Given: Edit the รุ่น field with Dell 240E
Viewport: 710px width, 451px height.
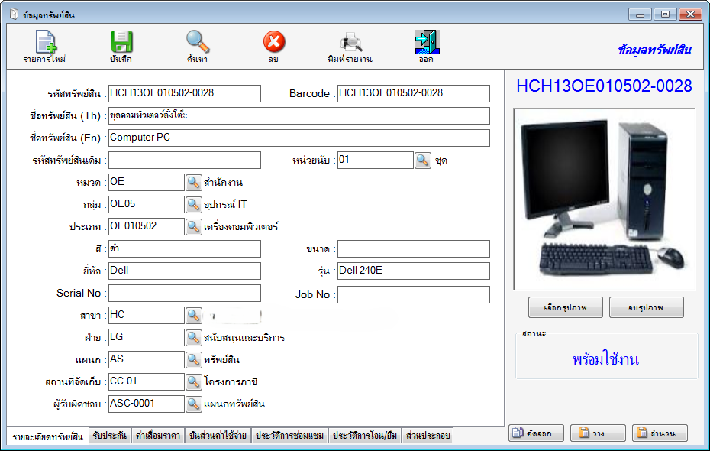Looking at the screenshot, I should 414,271.
